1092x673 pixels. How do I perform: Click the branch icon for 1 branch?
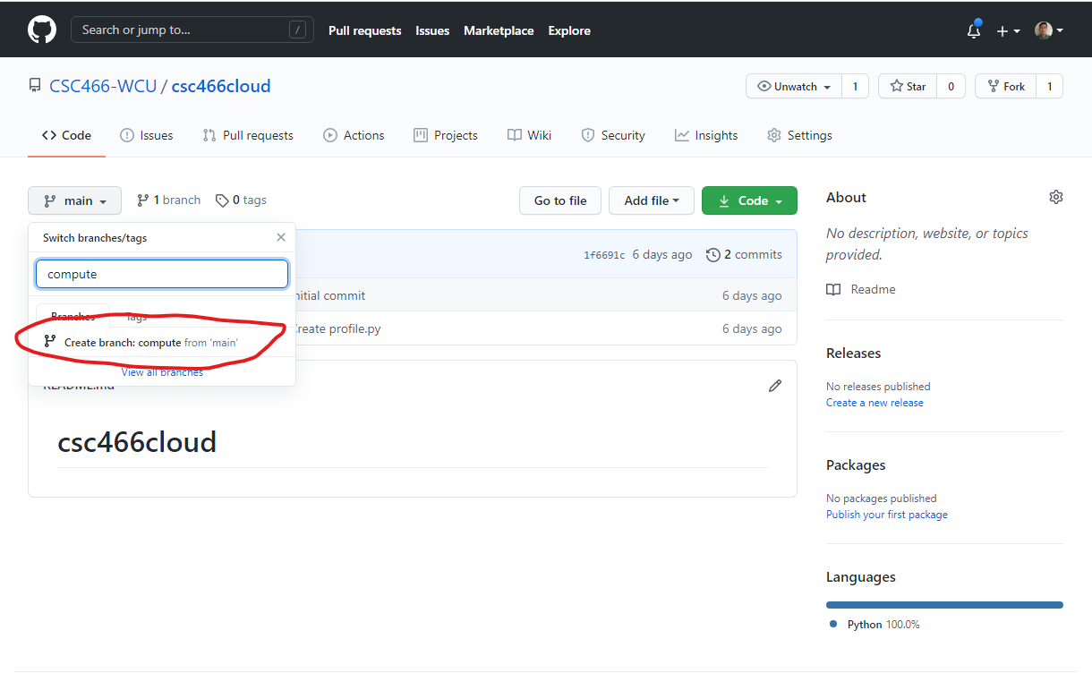coord(143,200)
